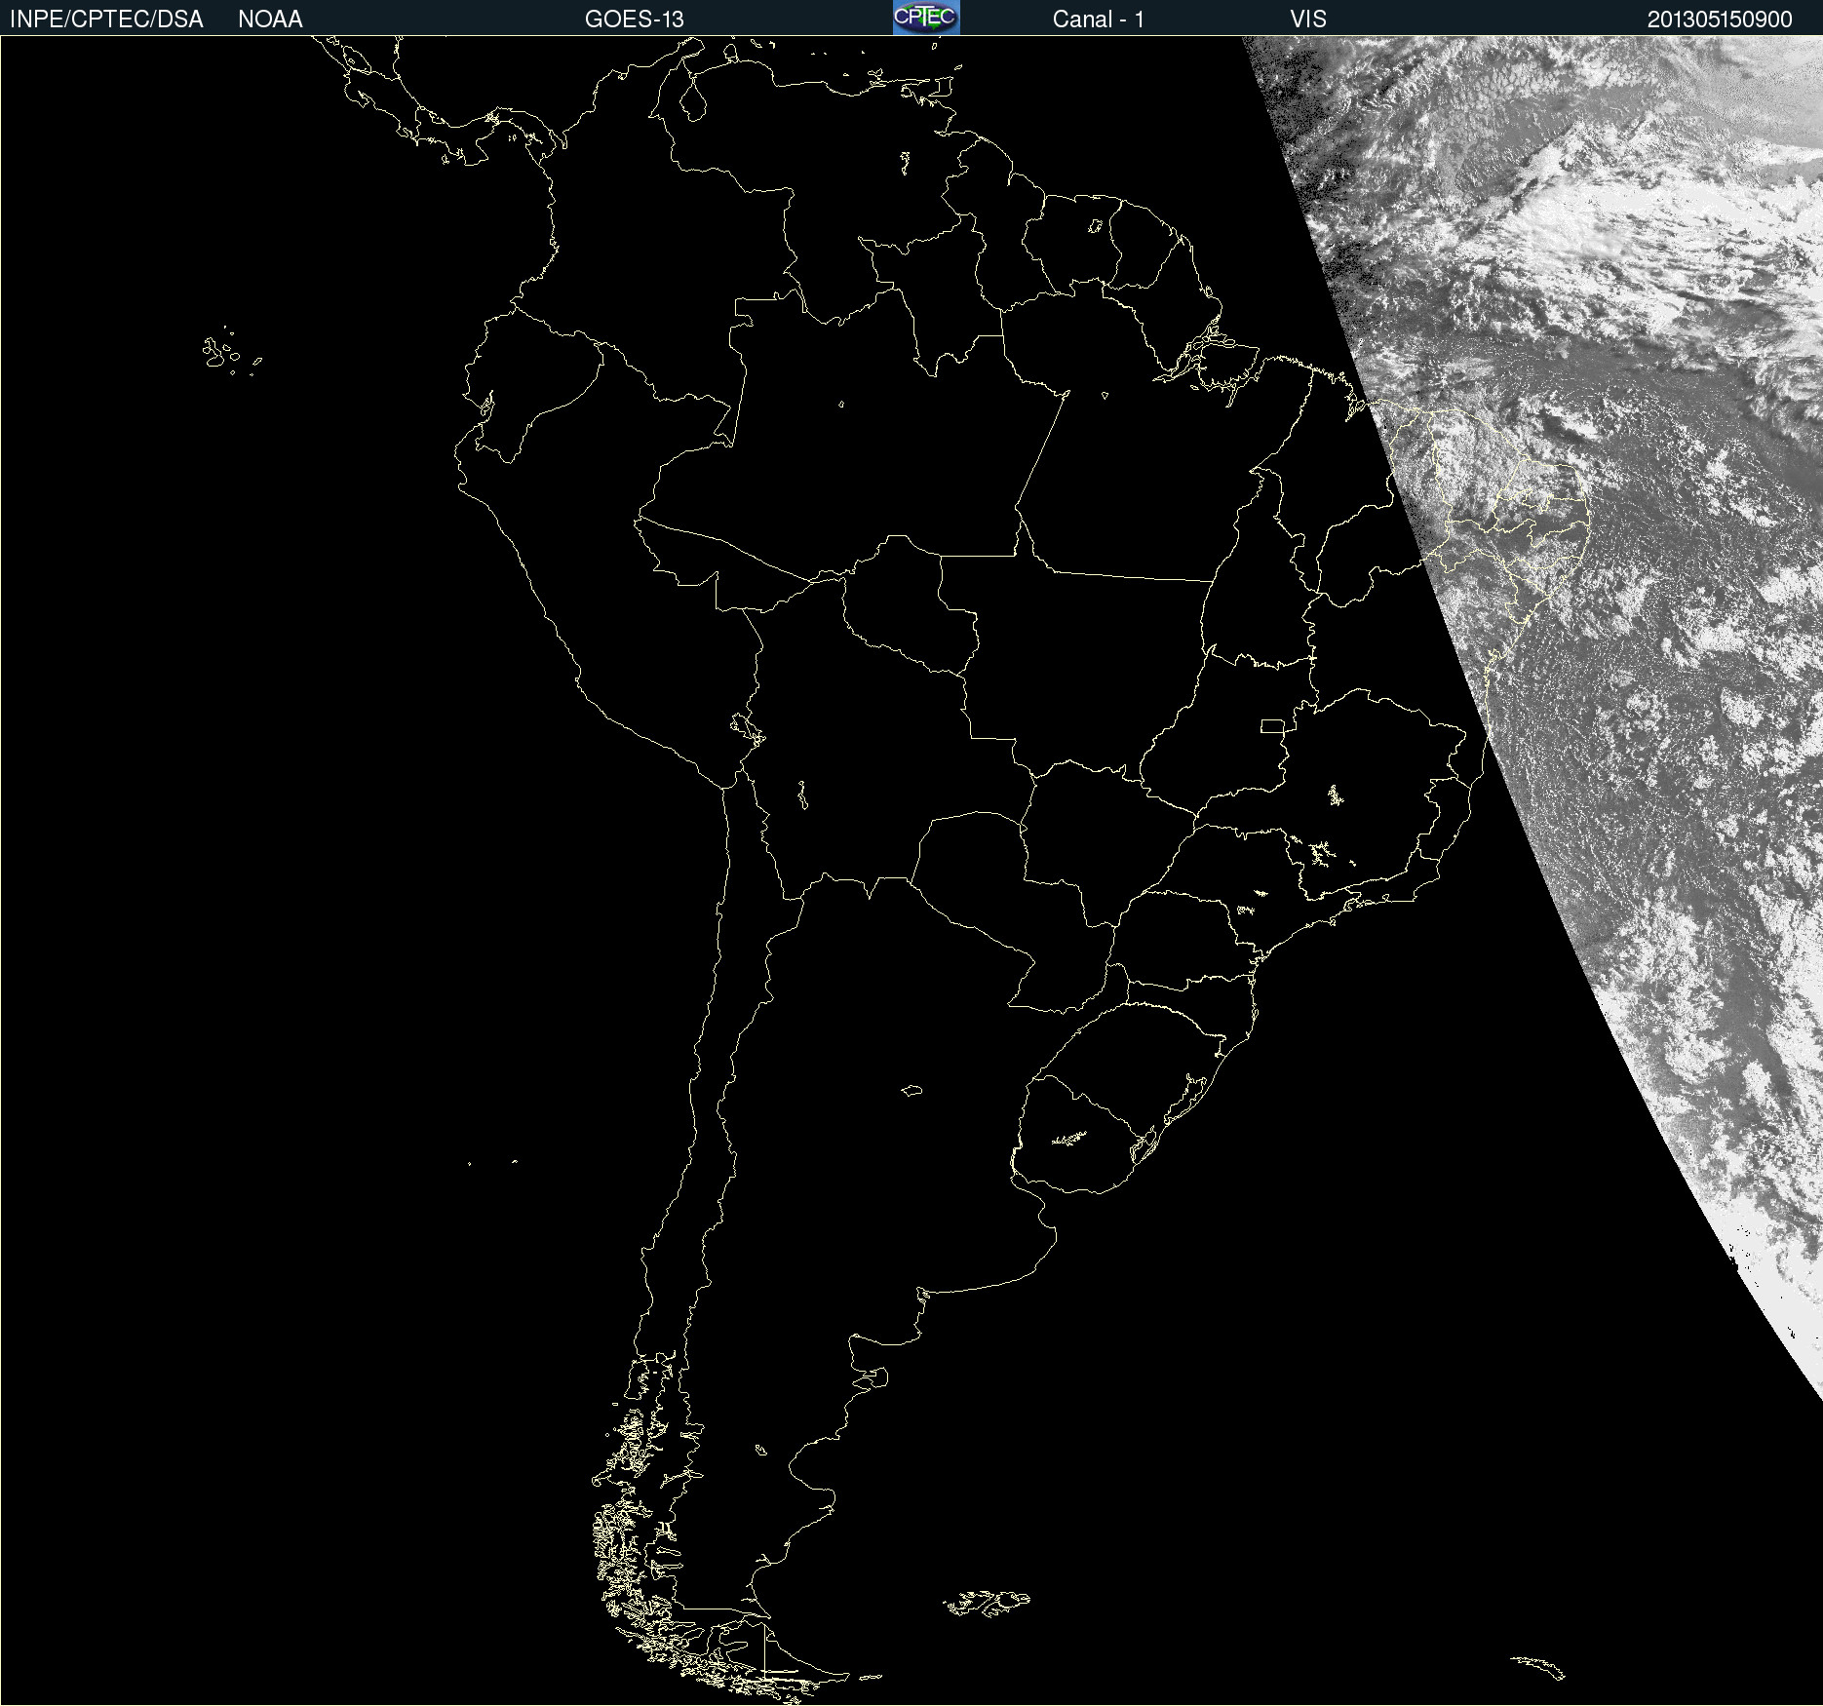Click the 201305150900 timestamp
Image resolution: width=1823 pixels, height=1706 pixels.
point(1720,19)
